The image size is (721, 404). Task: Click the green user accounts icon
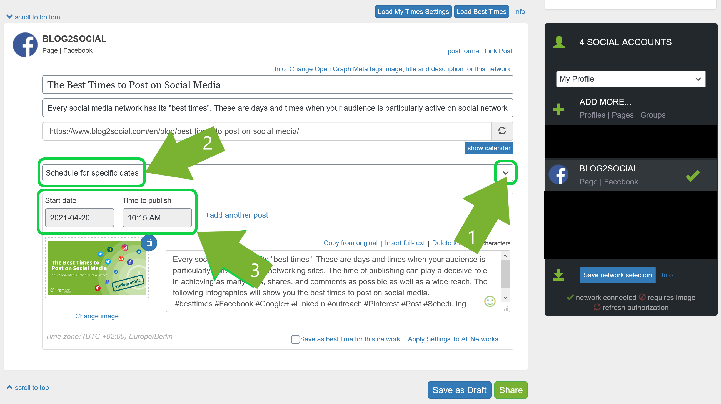click(x=559, y=42)
